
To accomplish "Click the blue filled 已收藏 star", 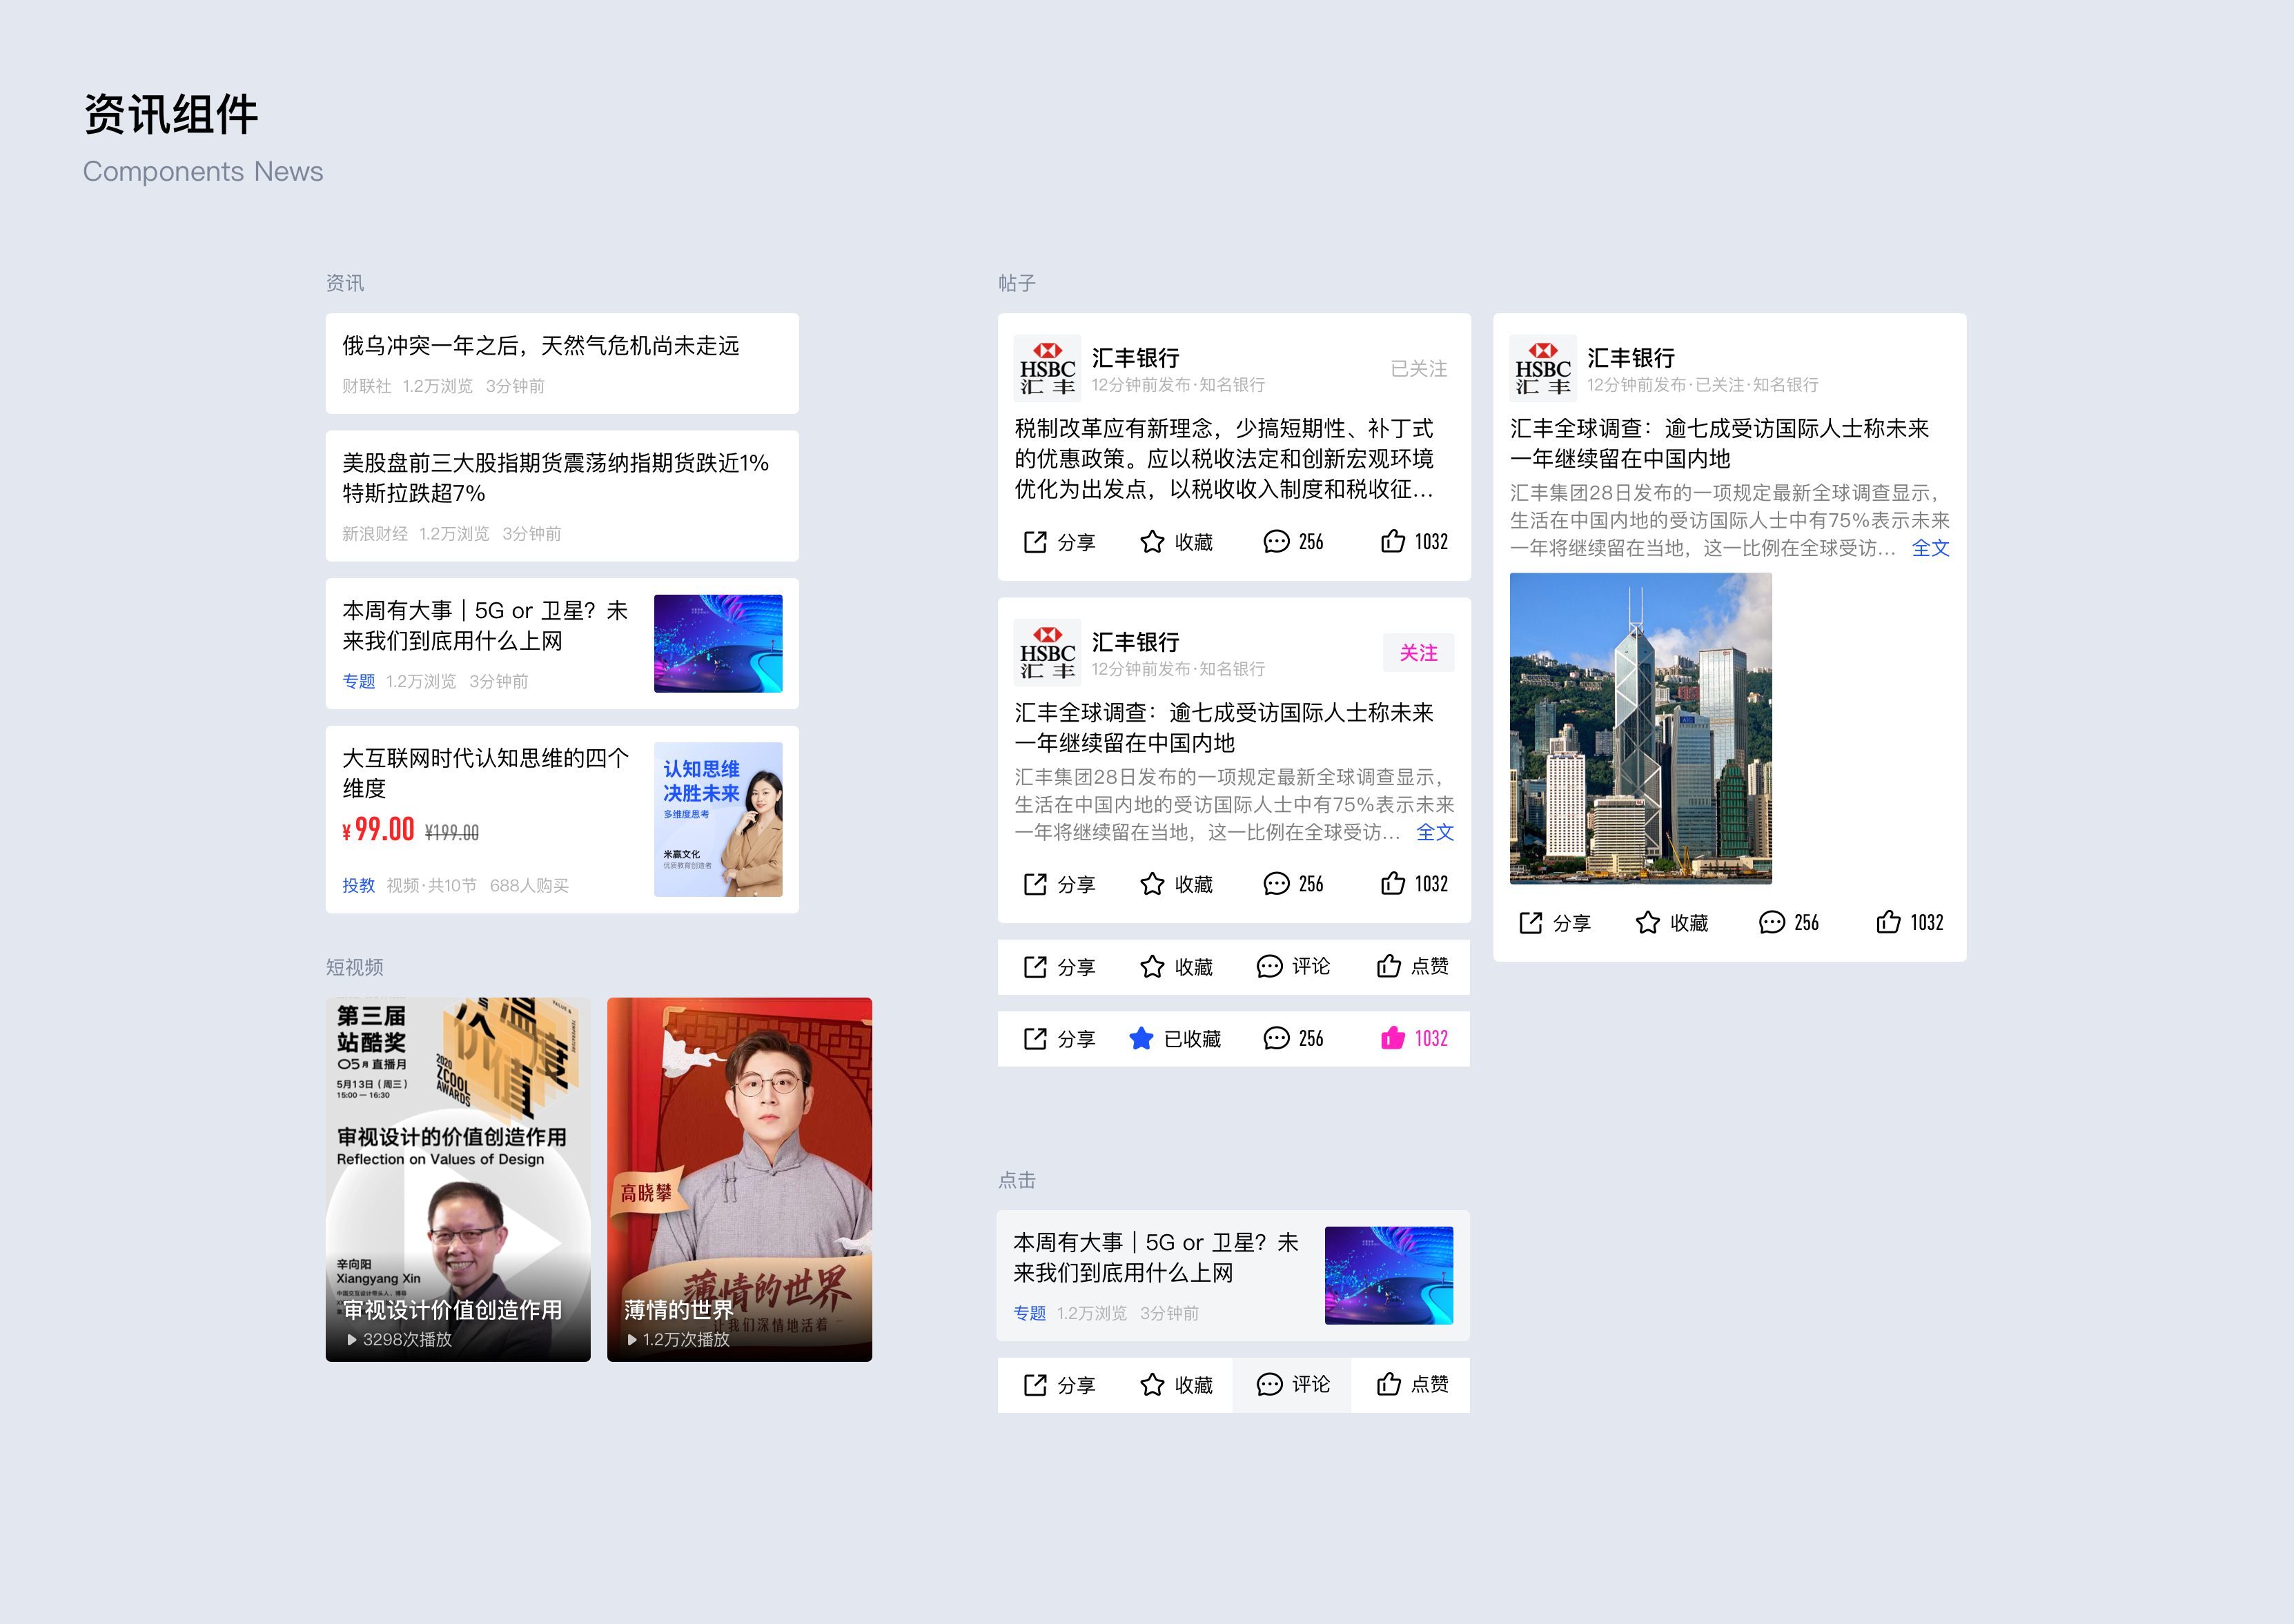I will point(1141,1039).
